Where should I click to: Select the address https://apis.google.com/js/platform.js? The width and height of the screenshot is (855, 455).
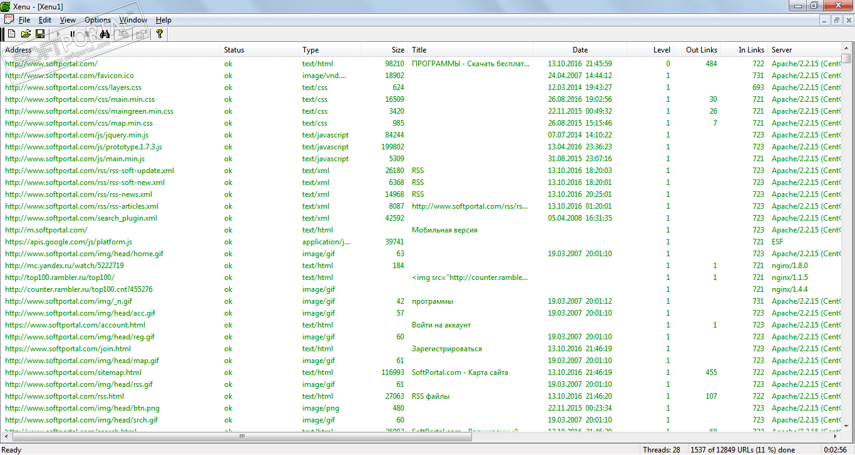(68, 242)
